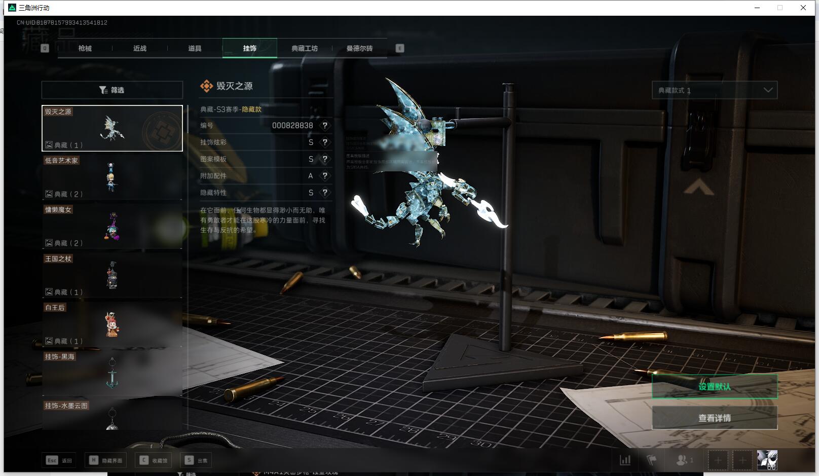Click the 典藏 icon under 毁灭之源
The width and height of the screenshot is (819, 476).
[x=49, y=145]
